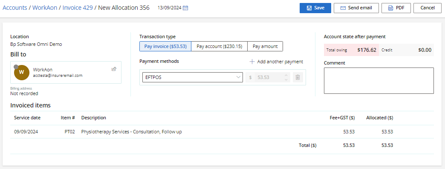Export the allocation as PDF

pyautogui.click(x=396, y=8)
